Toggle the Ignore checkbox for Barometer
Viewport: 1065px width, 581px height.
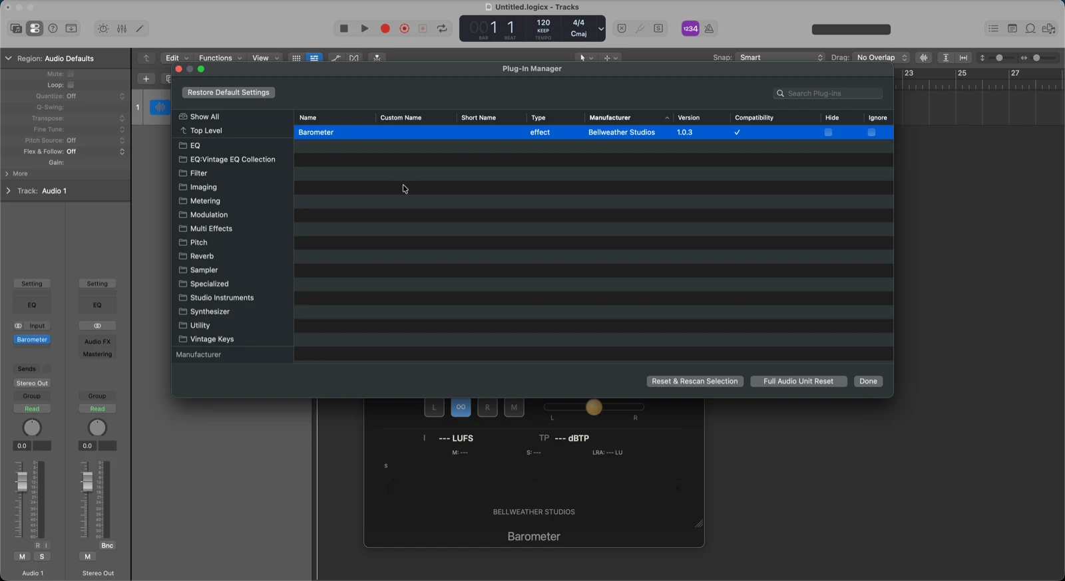click(x=871, y=132)
